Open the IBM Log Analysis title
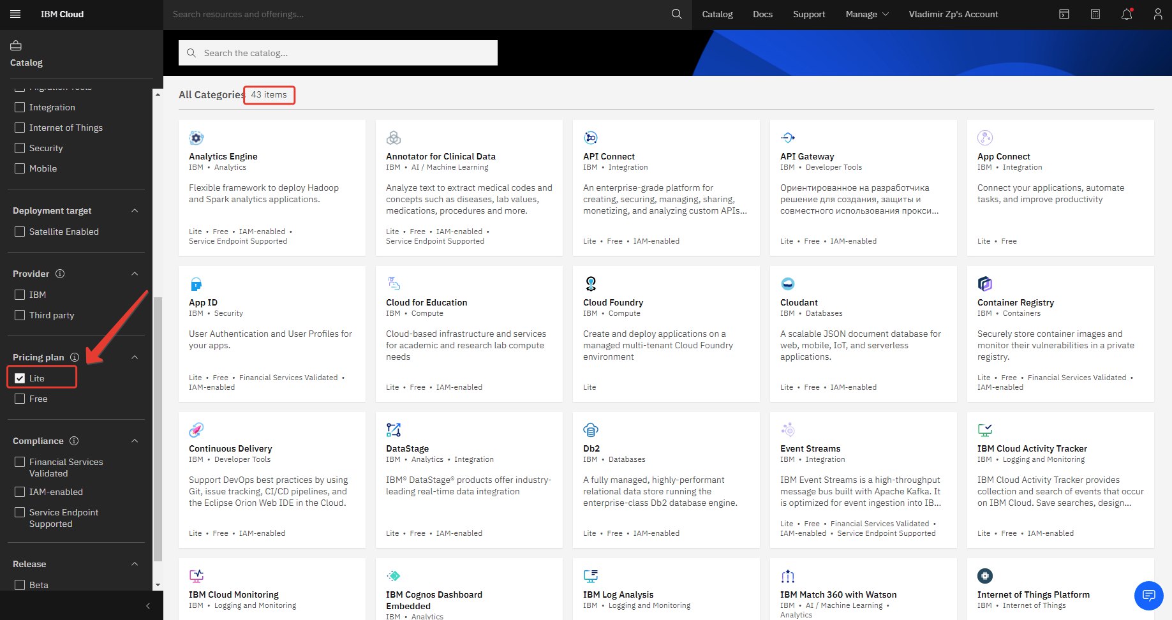1172x620 pixels. (618, 594)
